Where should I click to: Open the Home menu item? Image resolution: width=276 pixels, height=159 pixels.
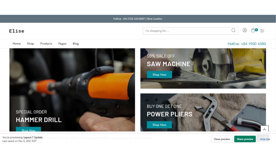pyautogui.click(x=16, y=43)
